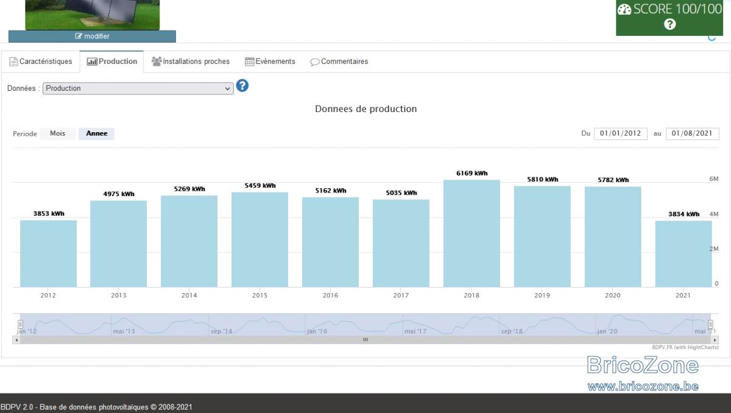Viewport: 731px width, 413px height.
Task: Click the speedometer icon beside SCORE 100/100
Action: pos(624,9)
